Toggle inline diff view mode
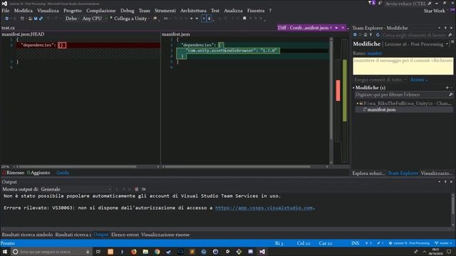 coord(209,18)
